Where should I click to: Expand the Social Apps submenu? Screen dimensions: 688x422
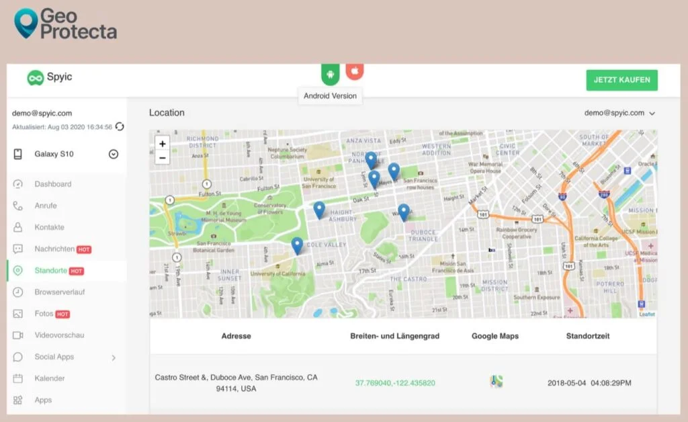[114, 357]
